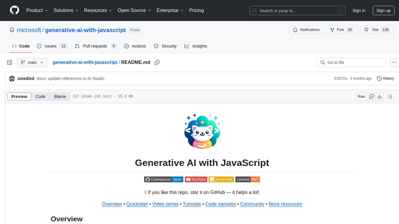The height and width of the screenshot is (224, 399).
Task: Switch to the Pull requests tab
Action: coord(96,46)
